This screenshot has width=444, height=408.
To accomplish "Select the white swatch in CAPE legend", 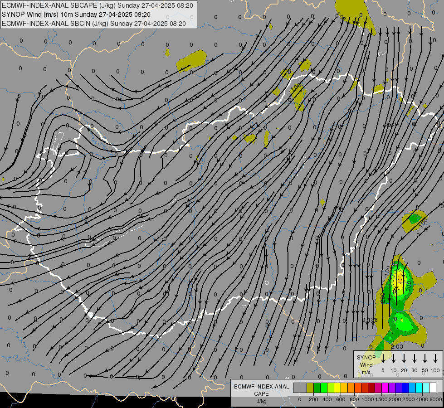I will click(x=433, y=388).
